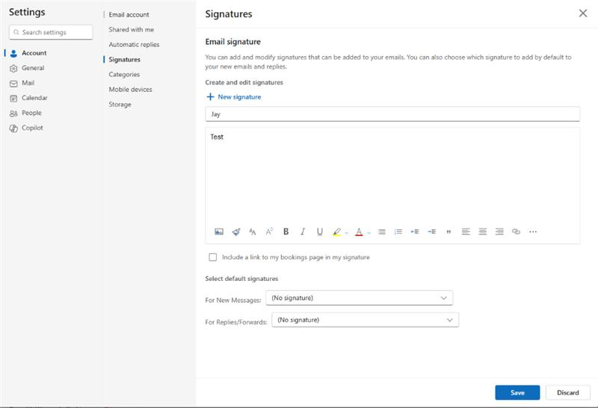Align signature text left

click(466, 232)
